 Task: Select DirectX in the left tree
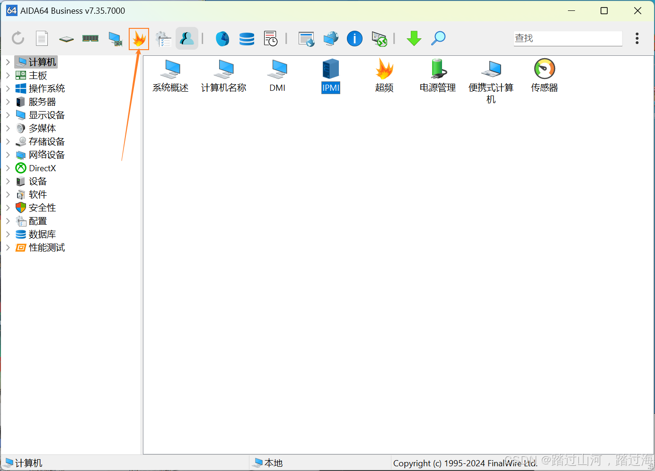[36, 168]
